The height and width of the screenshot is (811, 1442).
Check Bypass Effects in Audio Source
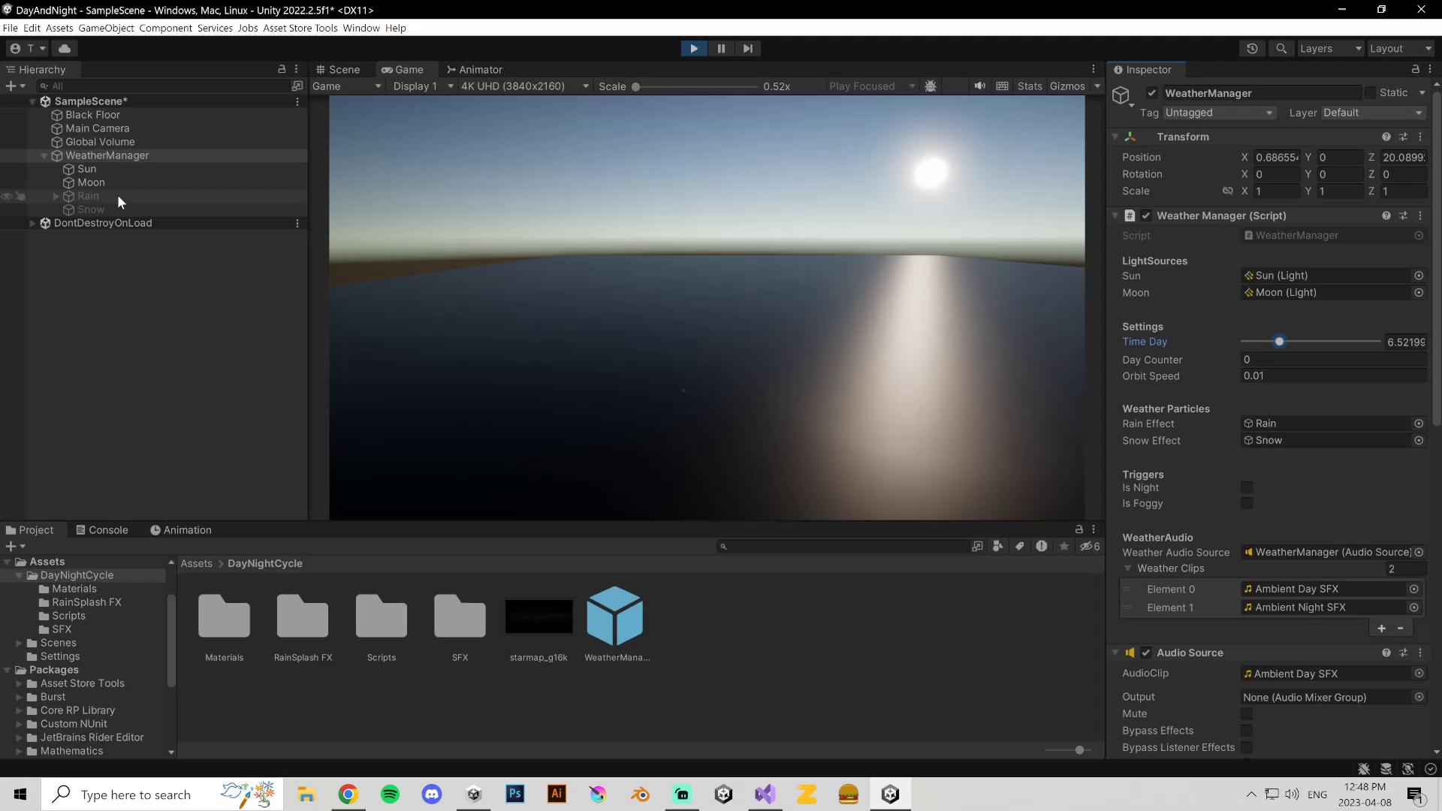coord(1247,731)
